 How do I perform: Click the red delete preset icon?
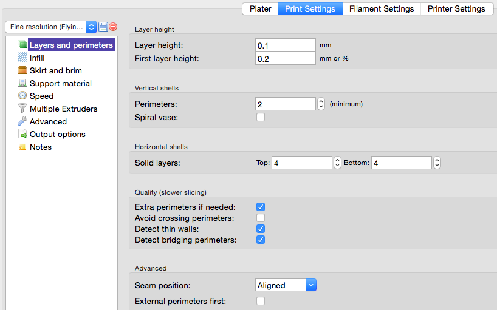(x=113, y=27)
